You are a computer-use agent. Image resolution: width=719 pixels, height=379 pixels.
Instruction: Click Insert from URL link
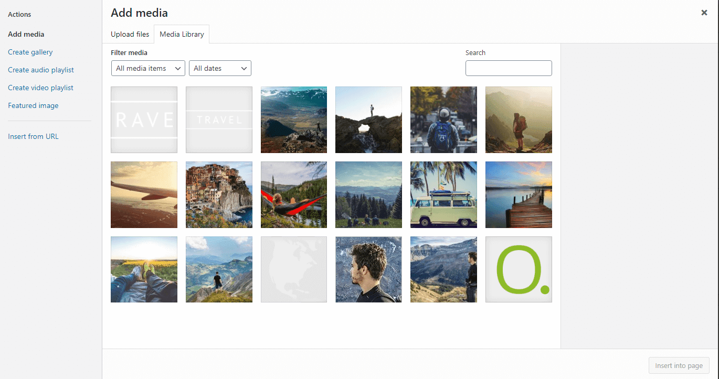pos(33,136)
